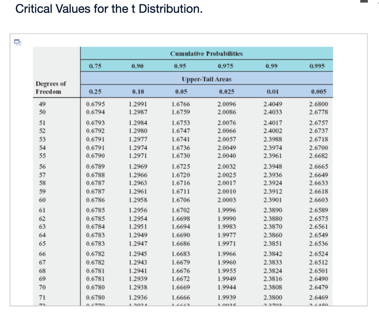Select the Cumulative Probabilities header cell
379x317 pixels.
[x=206, y=54]
